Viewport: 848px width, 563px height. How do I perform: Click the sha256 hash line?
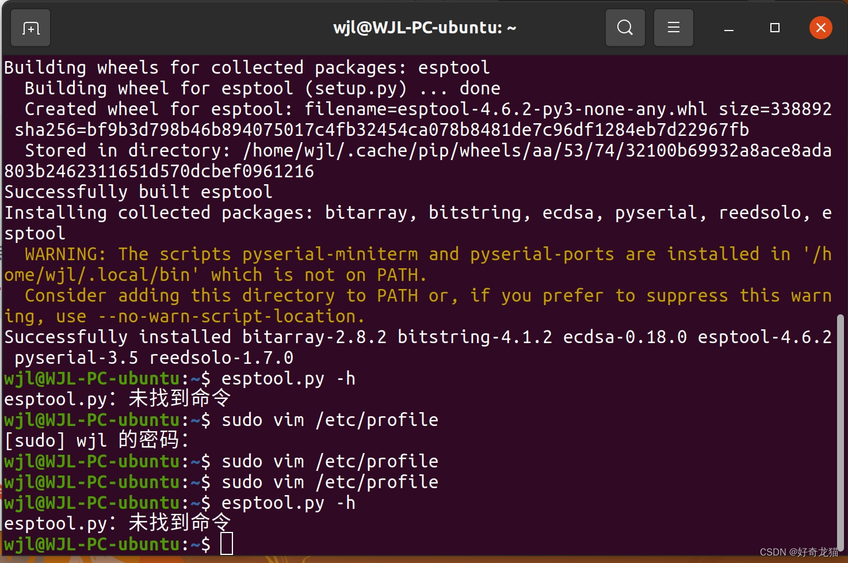click(x=382, y=130)
